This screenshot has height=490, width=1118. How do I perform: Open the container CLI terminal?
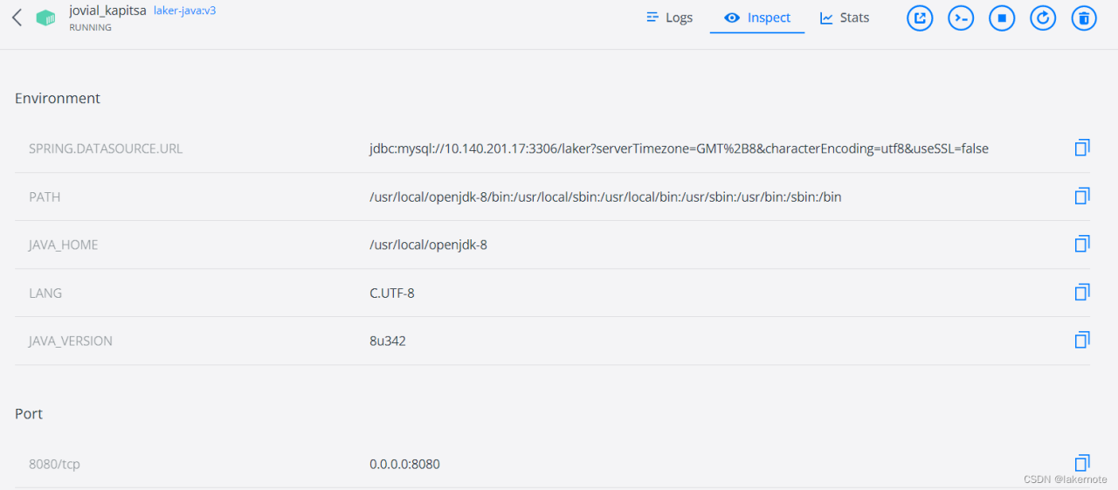[961, 17]
